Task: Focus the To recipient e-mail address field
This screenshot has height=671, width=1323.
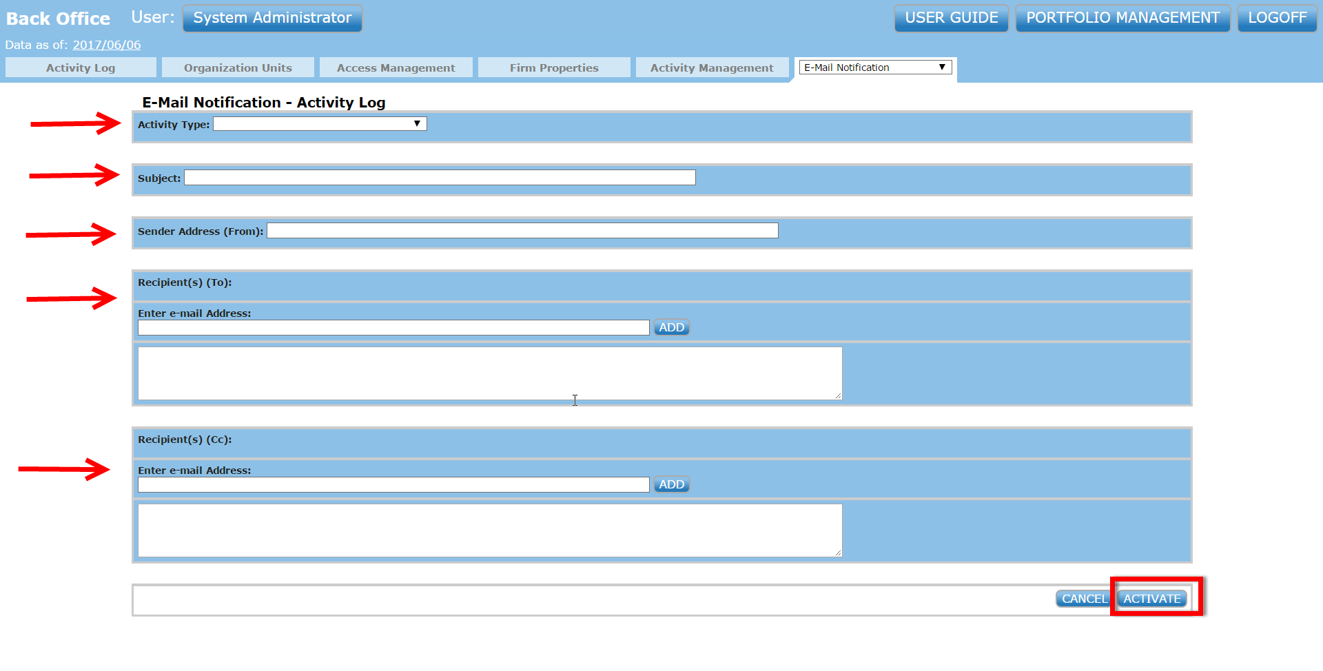Action: coord(393,328)
